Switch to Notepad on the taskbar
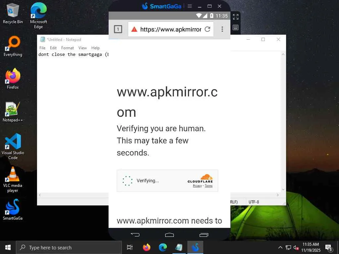Image resolution: width=339 pixels, height=254 pixels. coord(179,247)
